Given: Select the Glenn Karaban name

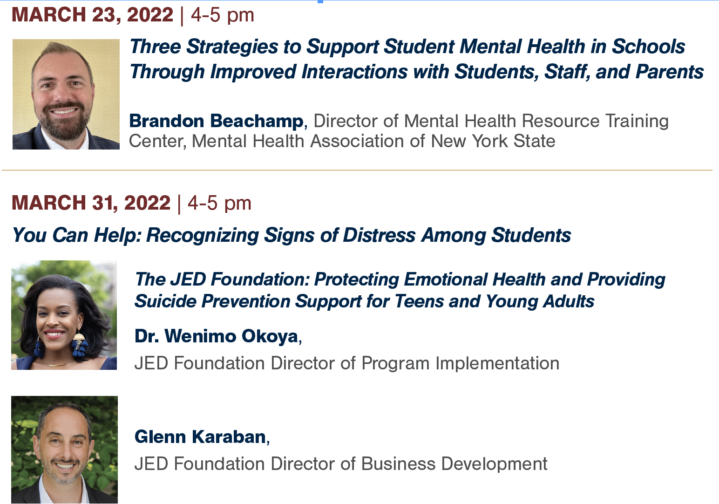Looking at the screenshot, I should click(200, 437).
